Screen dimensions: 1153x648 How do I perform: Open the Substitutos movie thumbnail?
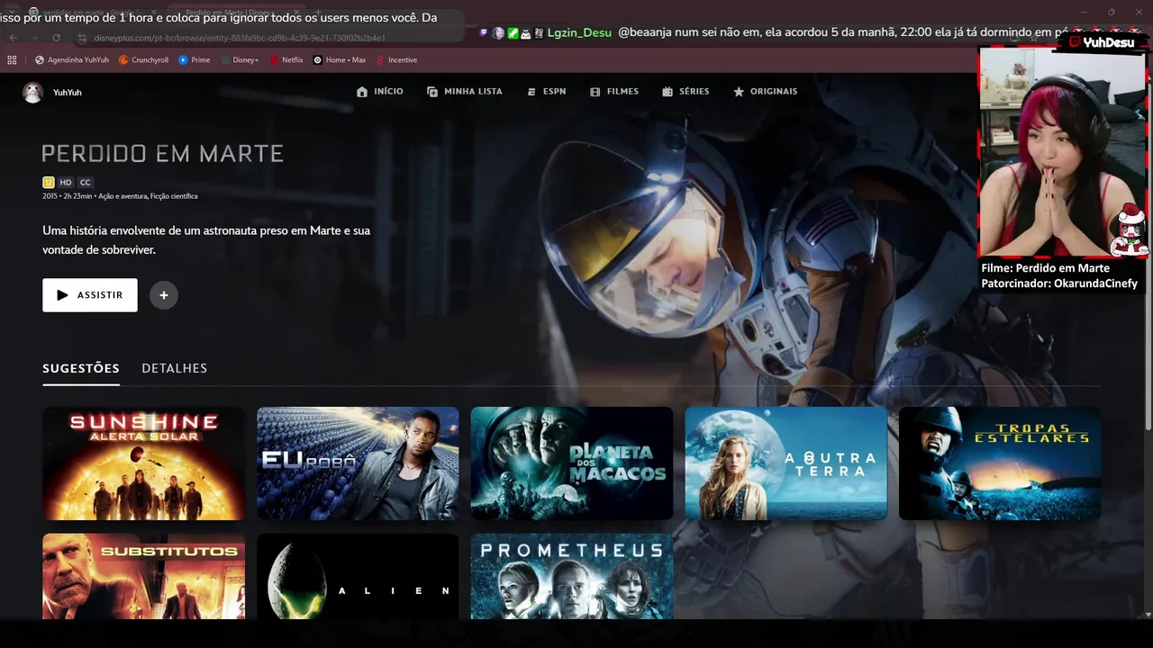pos(143,576)
